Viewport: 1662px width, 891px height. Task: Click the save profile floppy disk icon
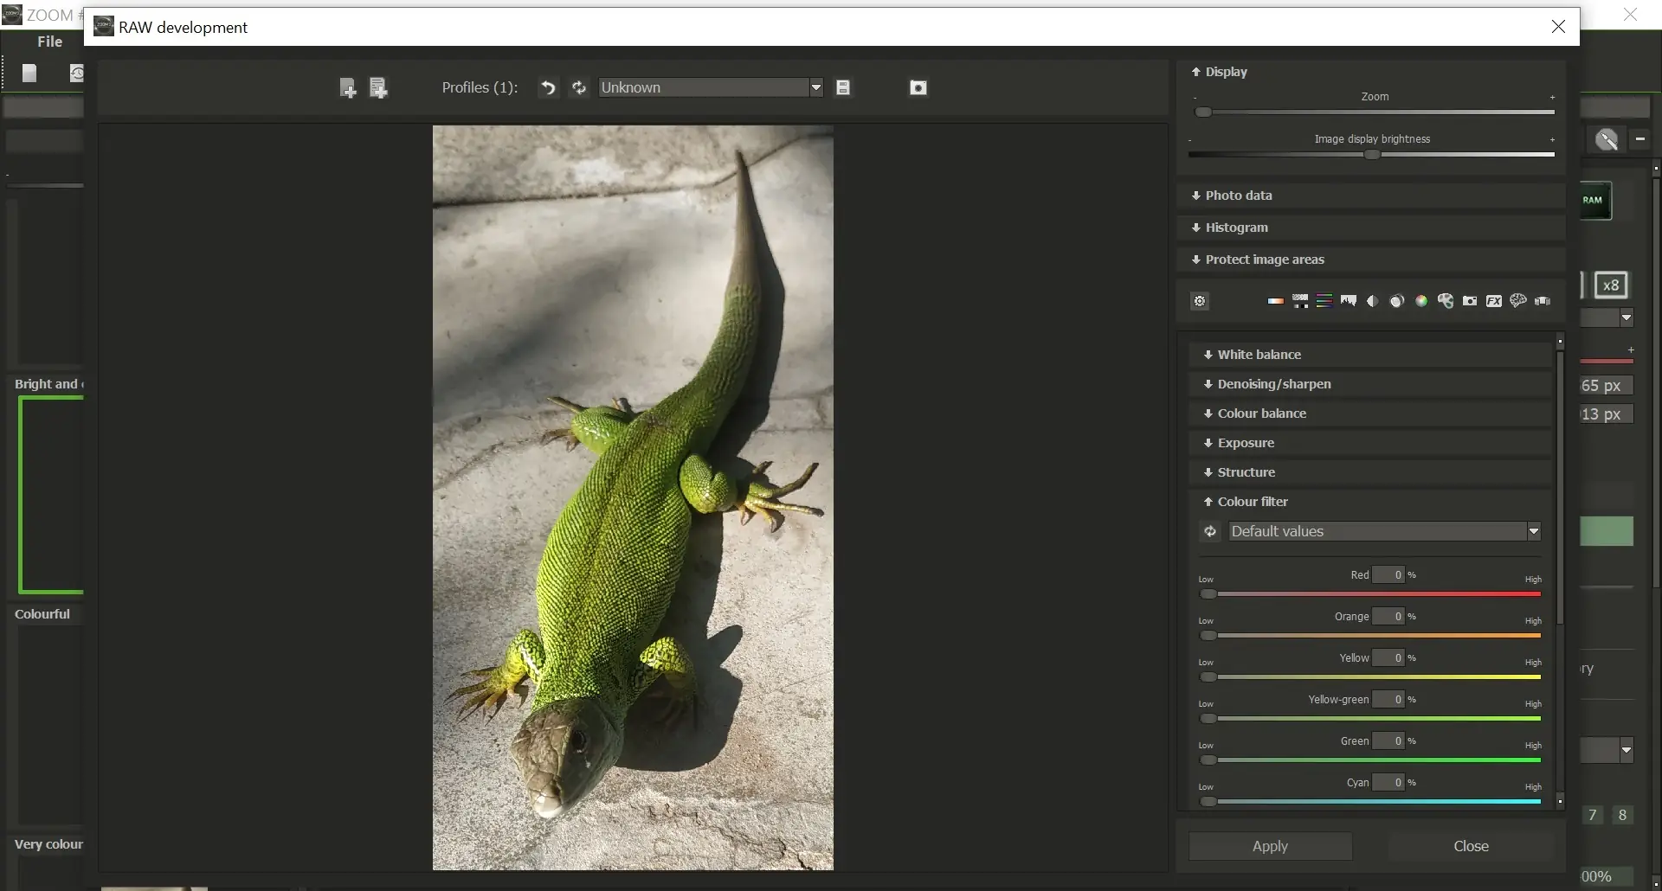843,87
